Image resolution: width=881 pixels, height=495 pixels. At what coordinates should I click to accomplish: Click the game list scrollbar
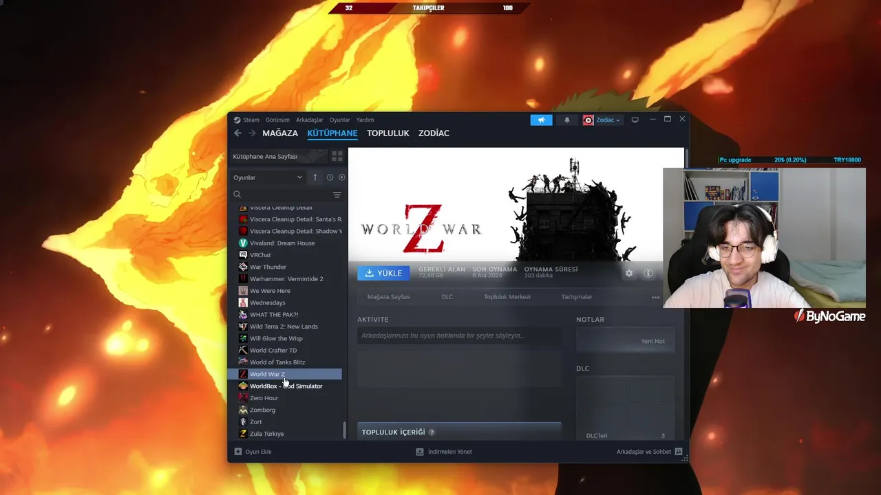(x=345, y=430)
